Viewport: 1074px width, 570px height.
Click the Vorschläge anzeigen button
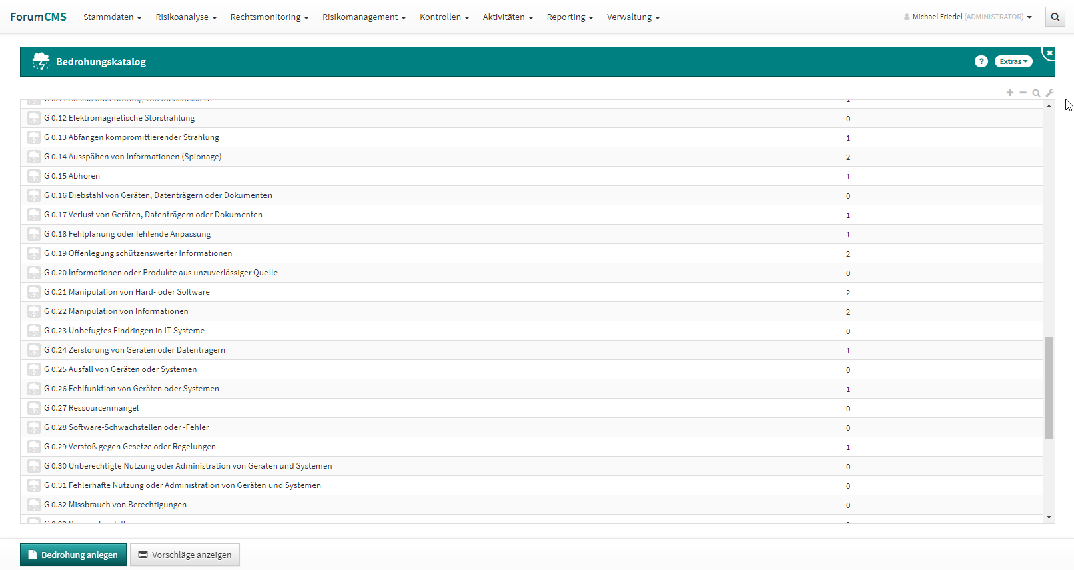tap(185, 555)
